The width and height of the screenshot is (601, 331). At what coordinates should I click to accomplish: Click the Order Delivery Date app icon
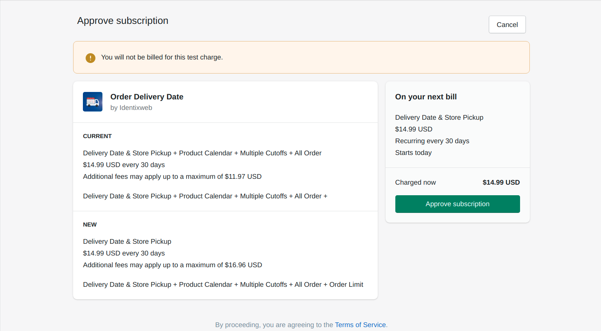point(93,102)
